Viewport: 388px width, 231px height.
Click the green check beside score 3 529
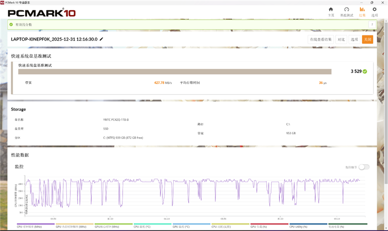coord(365,71)
